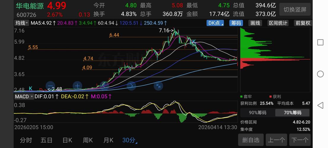Click the 切换竖屏 button

click(295, 9)
